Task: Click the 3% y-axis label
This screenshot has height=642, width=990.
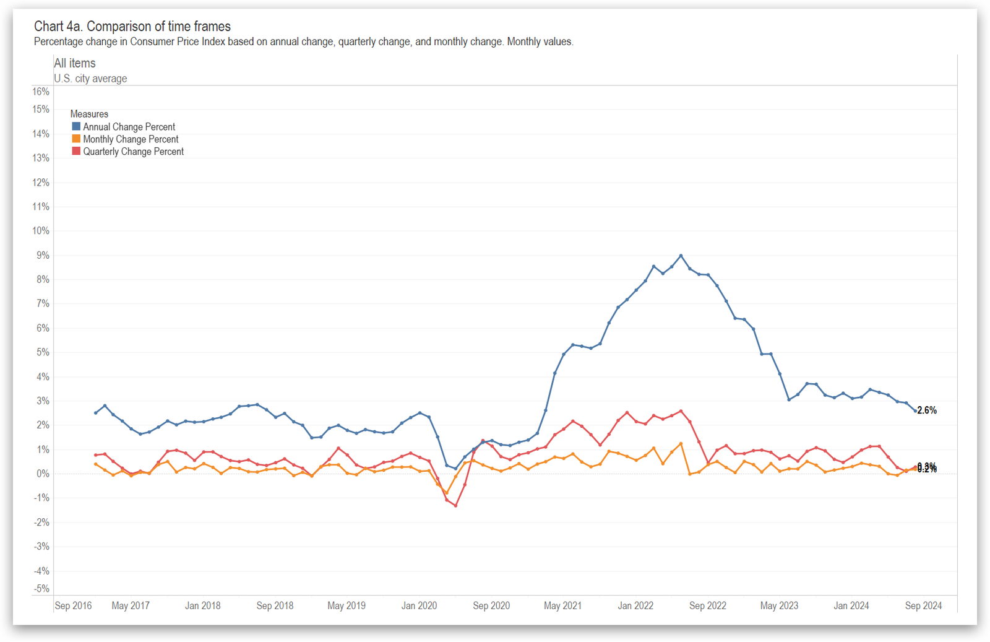Action: 43,401
